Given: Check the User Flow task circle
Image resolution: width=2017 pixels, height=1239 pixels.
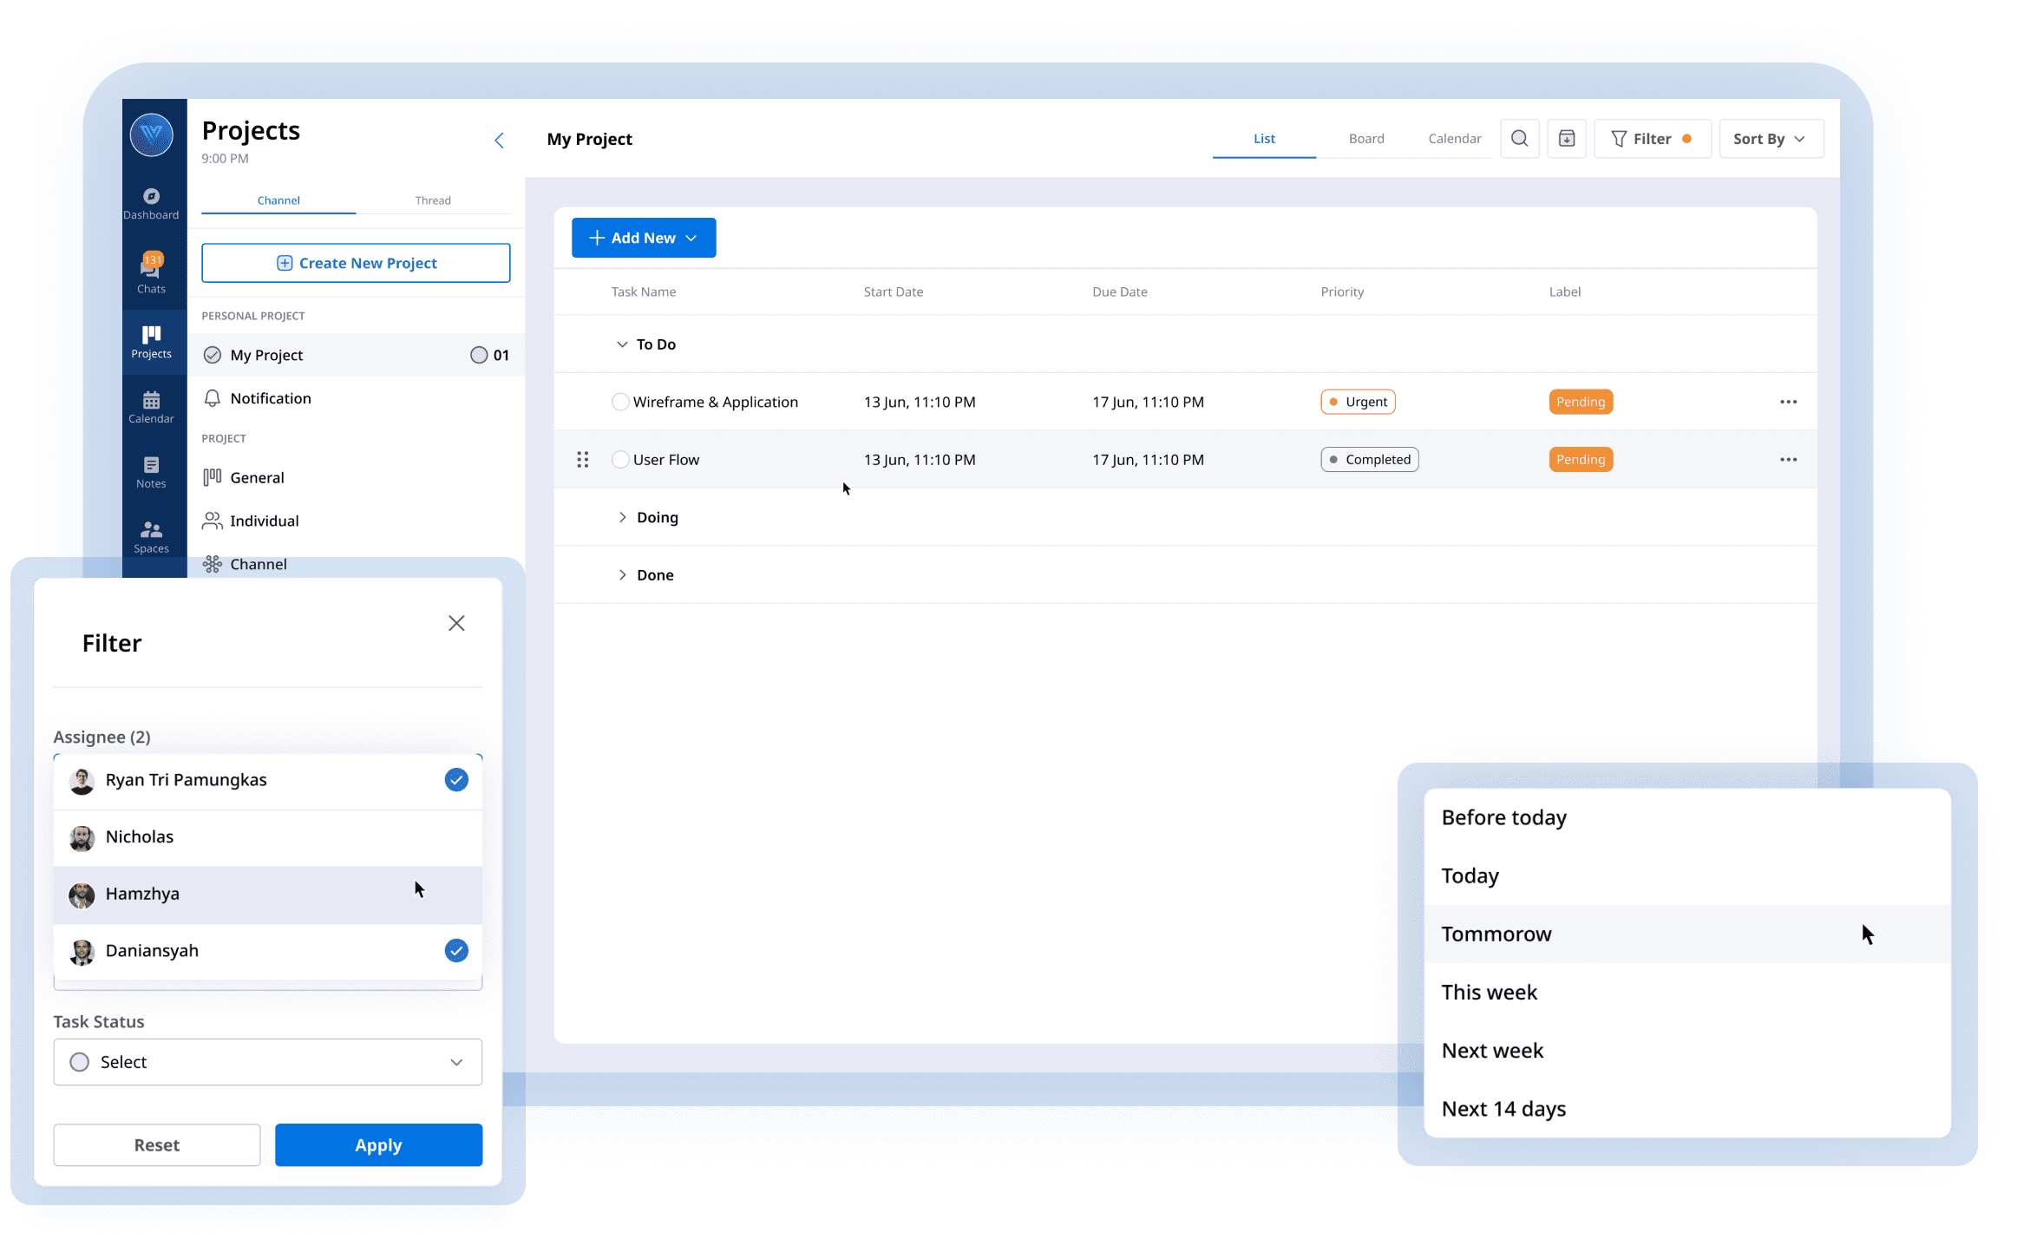Looking at the screenshot, I should point(619,460).
